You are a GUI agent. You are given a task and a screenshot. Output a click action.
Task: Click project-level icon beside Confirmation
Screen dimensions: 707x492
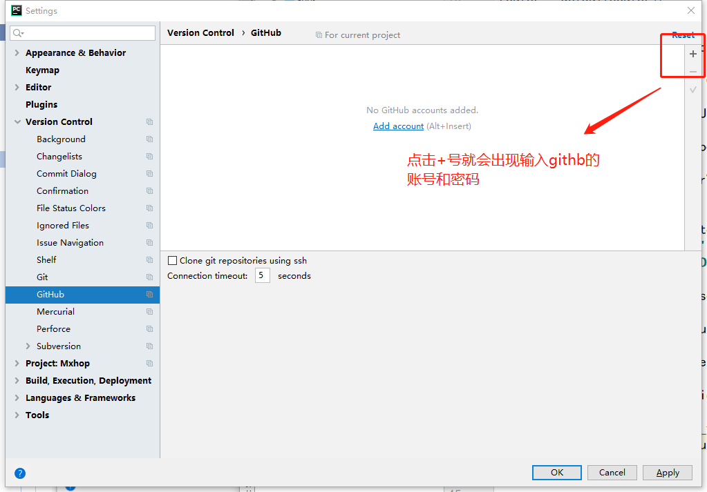150,191
